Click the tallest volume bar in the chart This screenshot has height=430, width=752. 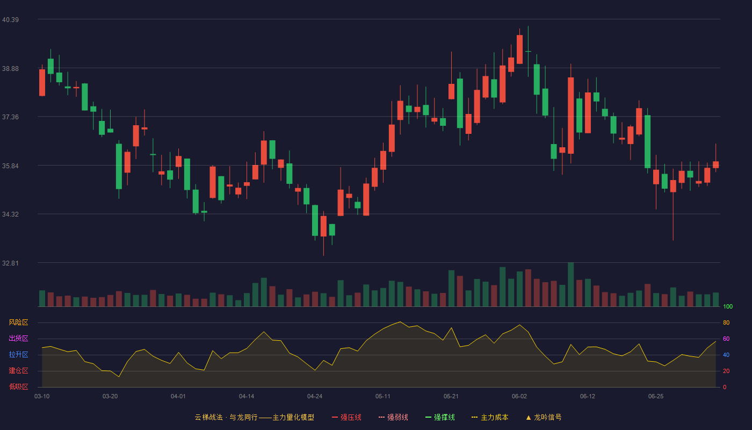tap(571, 284)
